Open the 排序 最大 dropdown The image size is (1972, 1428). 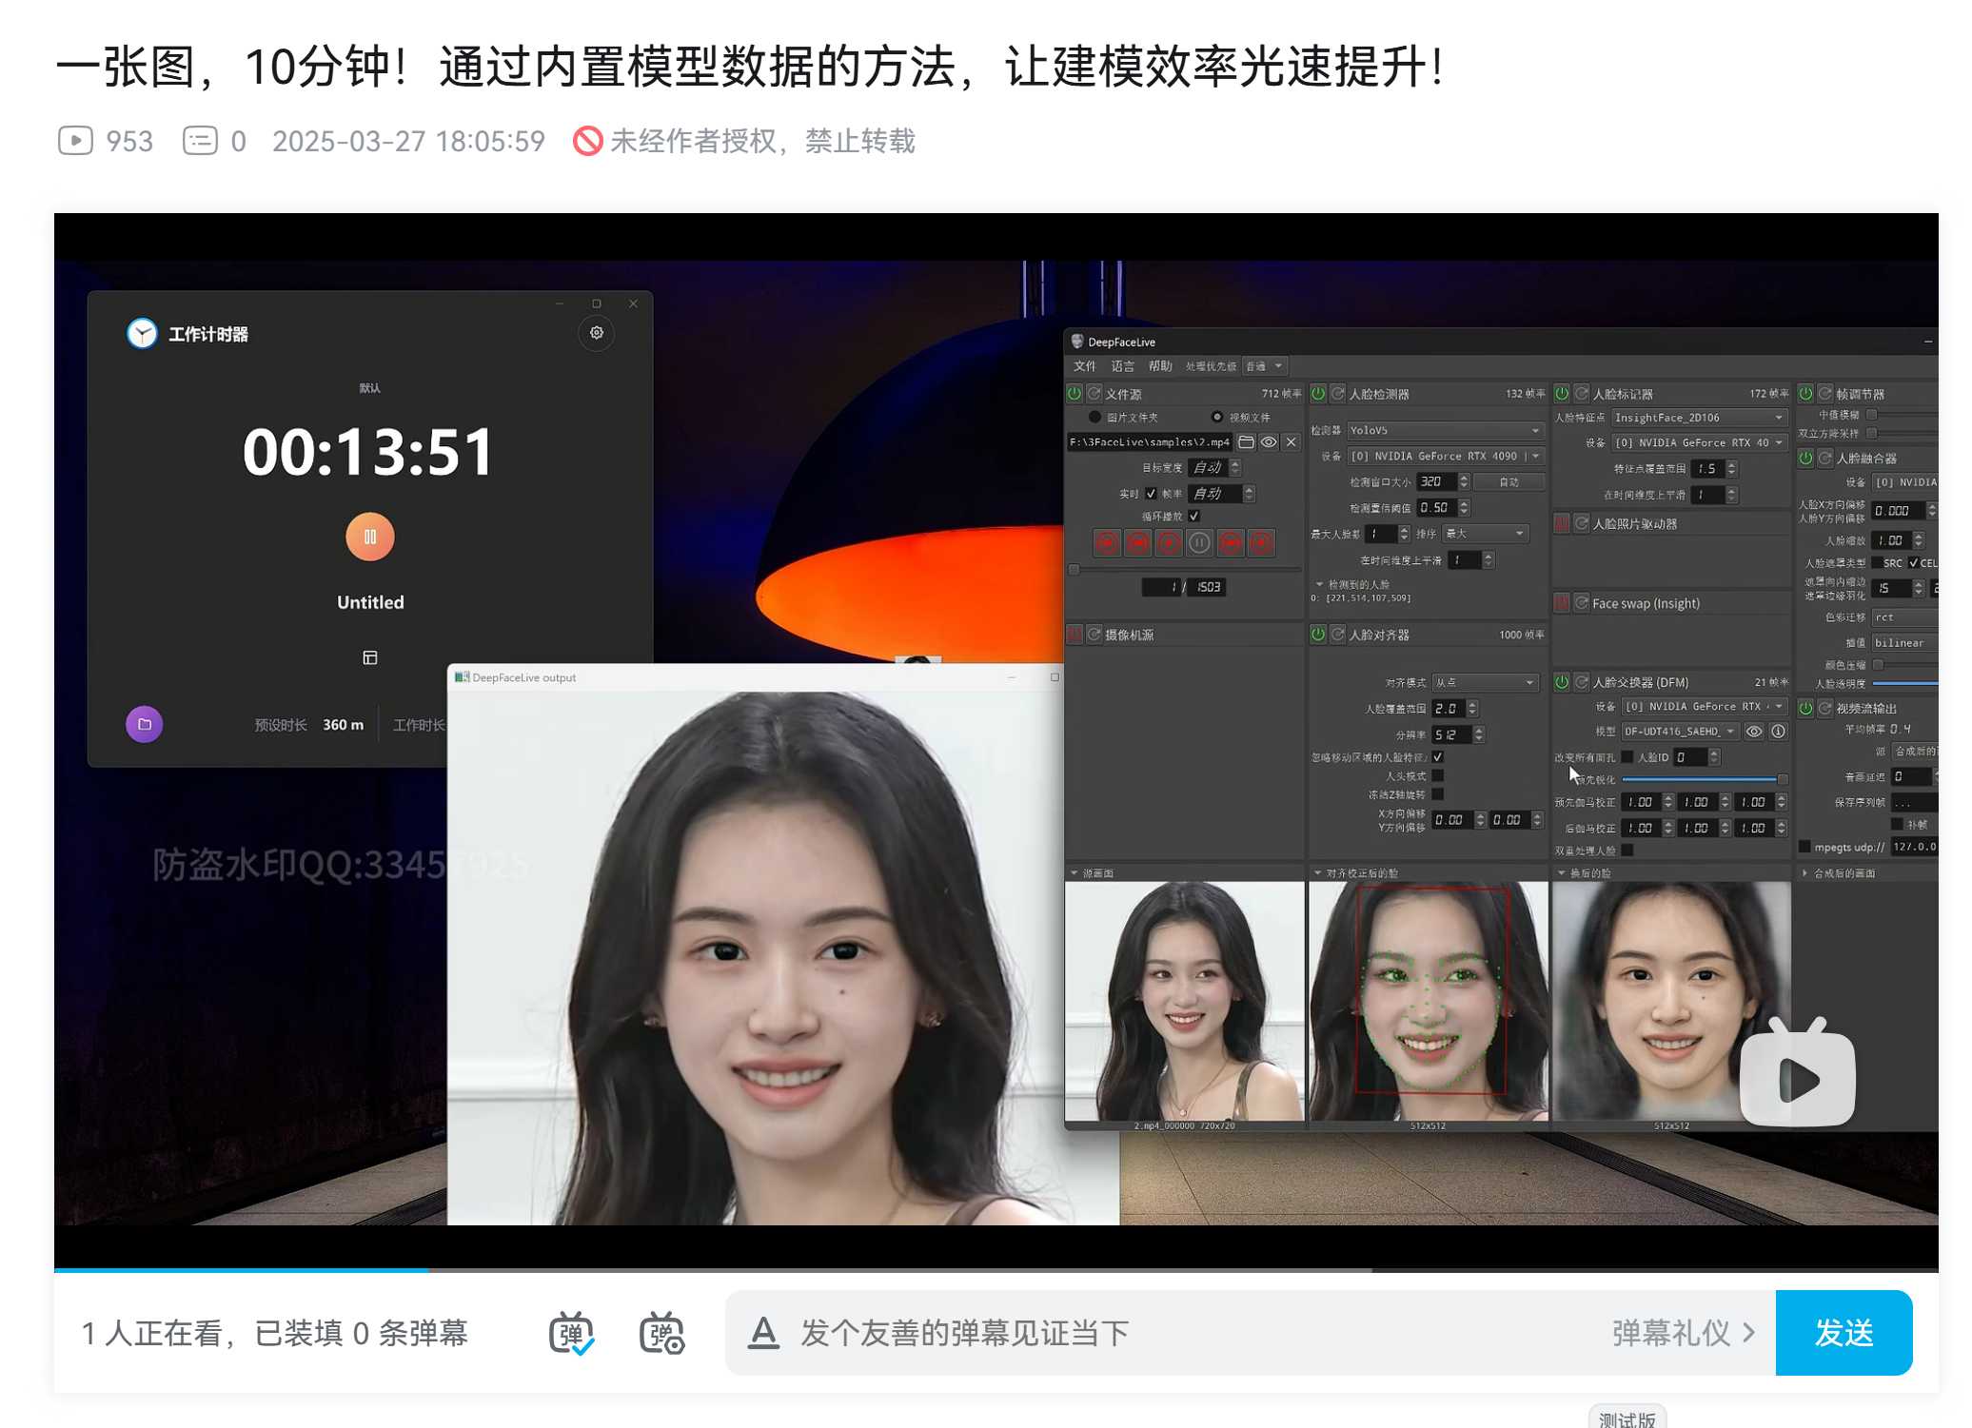pos(1486,534)
